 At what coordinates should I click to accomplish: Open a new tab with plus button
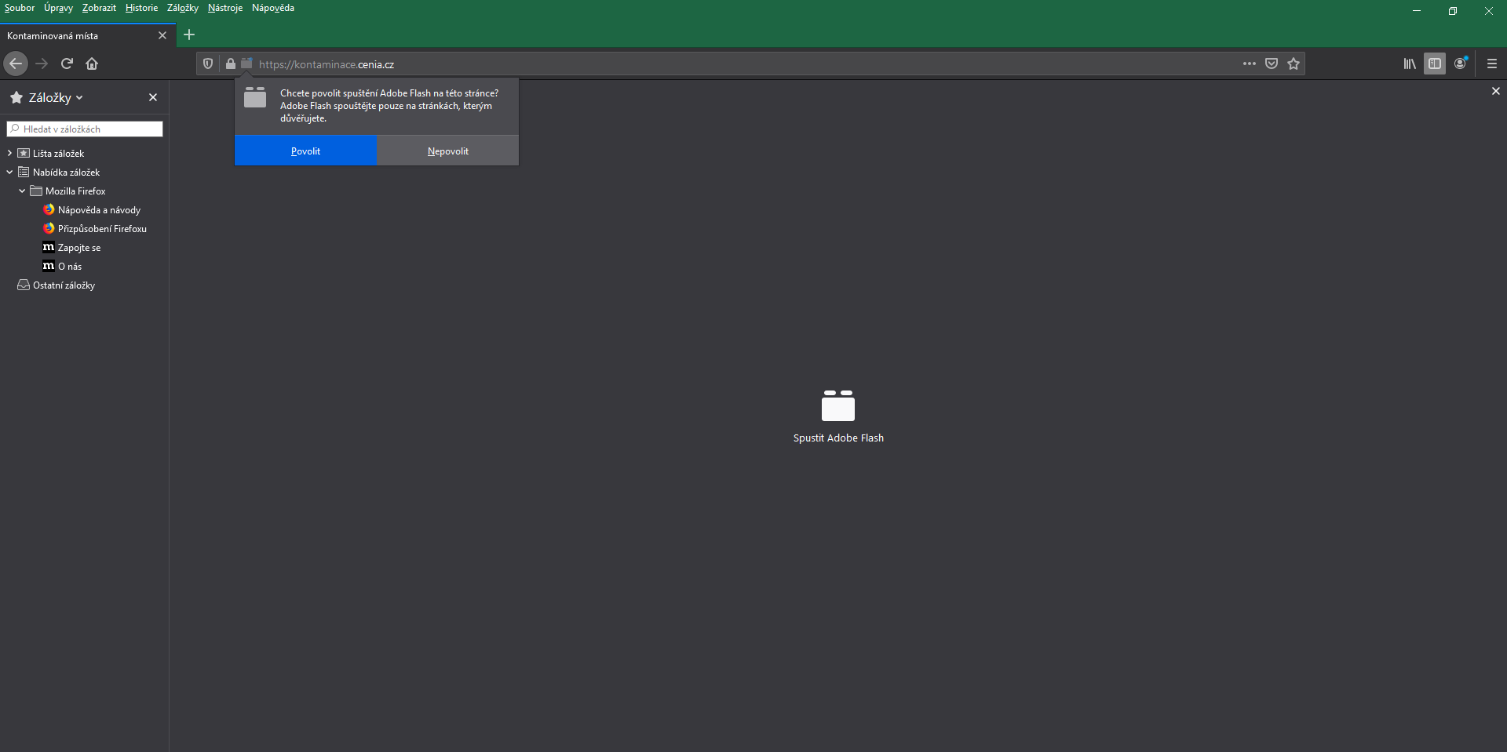pos(189,35)
